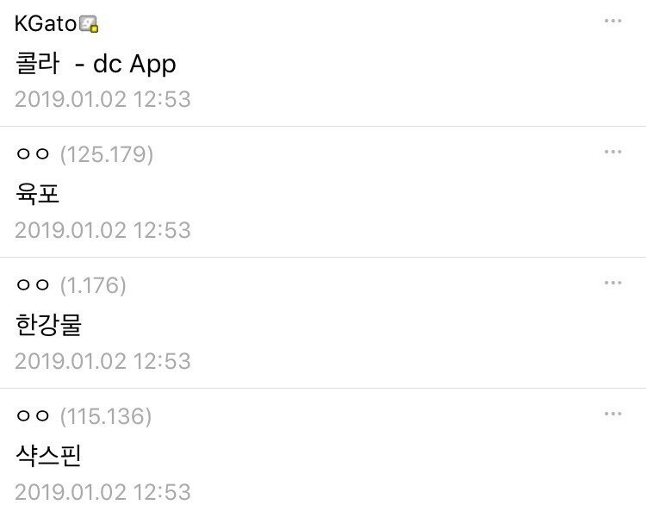Open more options for the 육포 comment
646x511 pixels.
pos(612,152)
